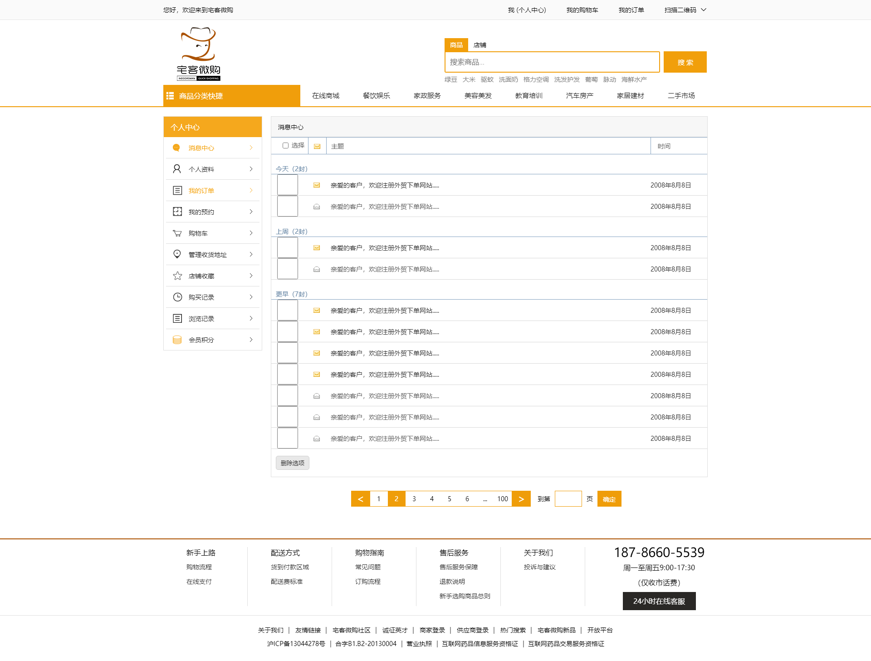Screen dimensions: 871x661
Task: Switch to the 店铺 search tab
Action: coord(480,45)
